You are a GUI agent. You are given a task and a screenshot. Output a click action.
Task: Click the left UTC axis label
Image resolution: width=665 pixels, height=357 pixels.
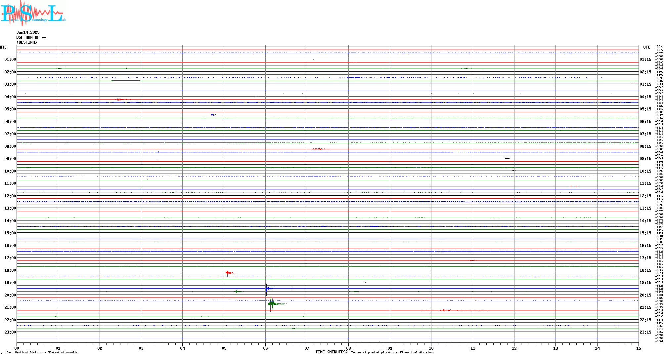[3, 47]
